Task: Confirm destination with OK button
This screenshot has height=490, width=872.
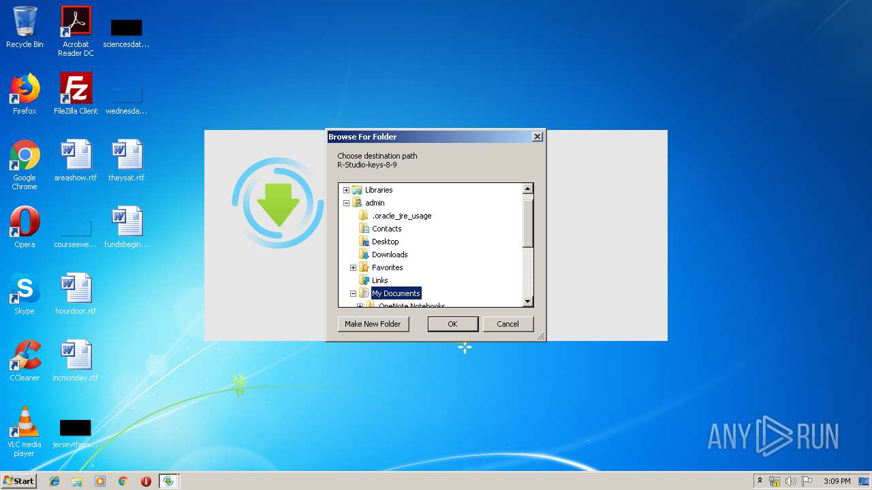Action: pyautogui.click(x=453, y=324)
